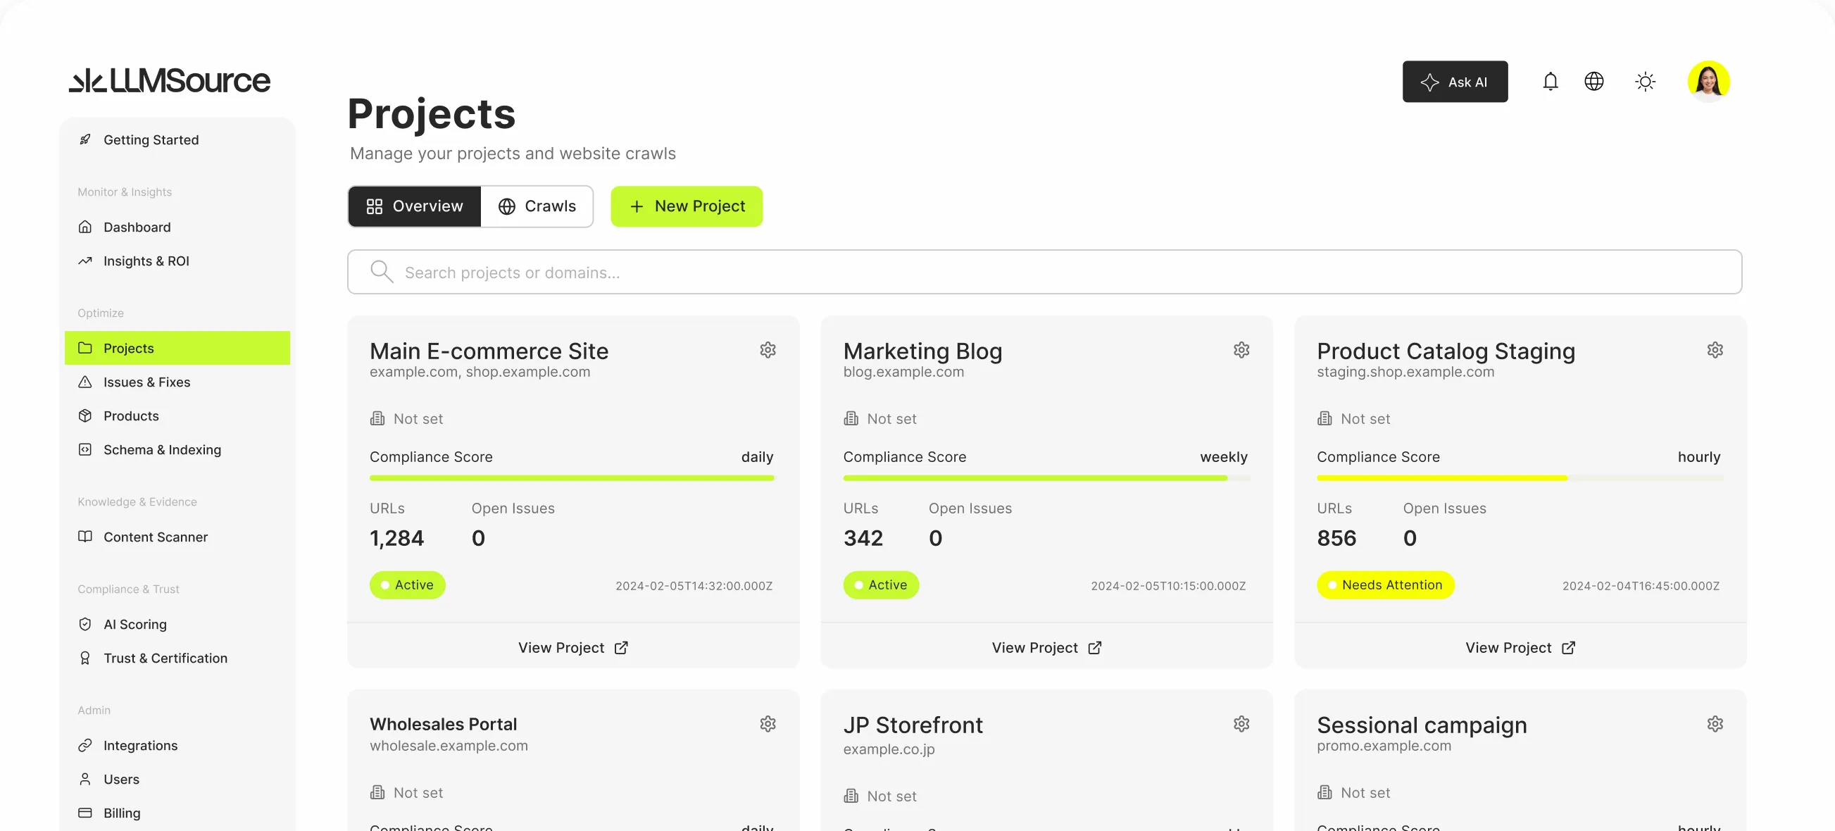Open the Products section
1835x831 pixels.
(x=177, y=416)
